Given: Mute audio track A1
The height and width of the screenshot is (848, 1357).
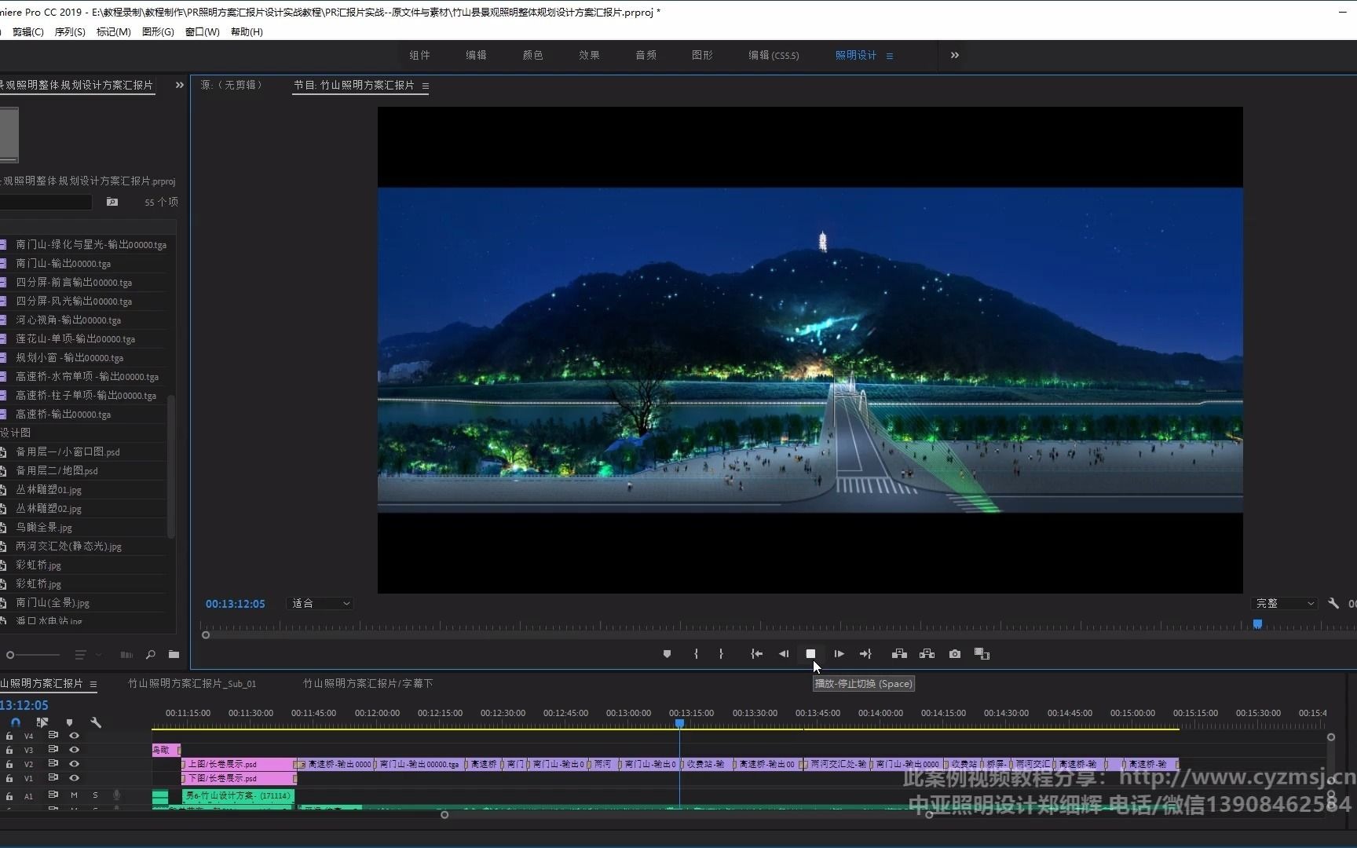Looking at the screenshot, I should (74, 795).
